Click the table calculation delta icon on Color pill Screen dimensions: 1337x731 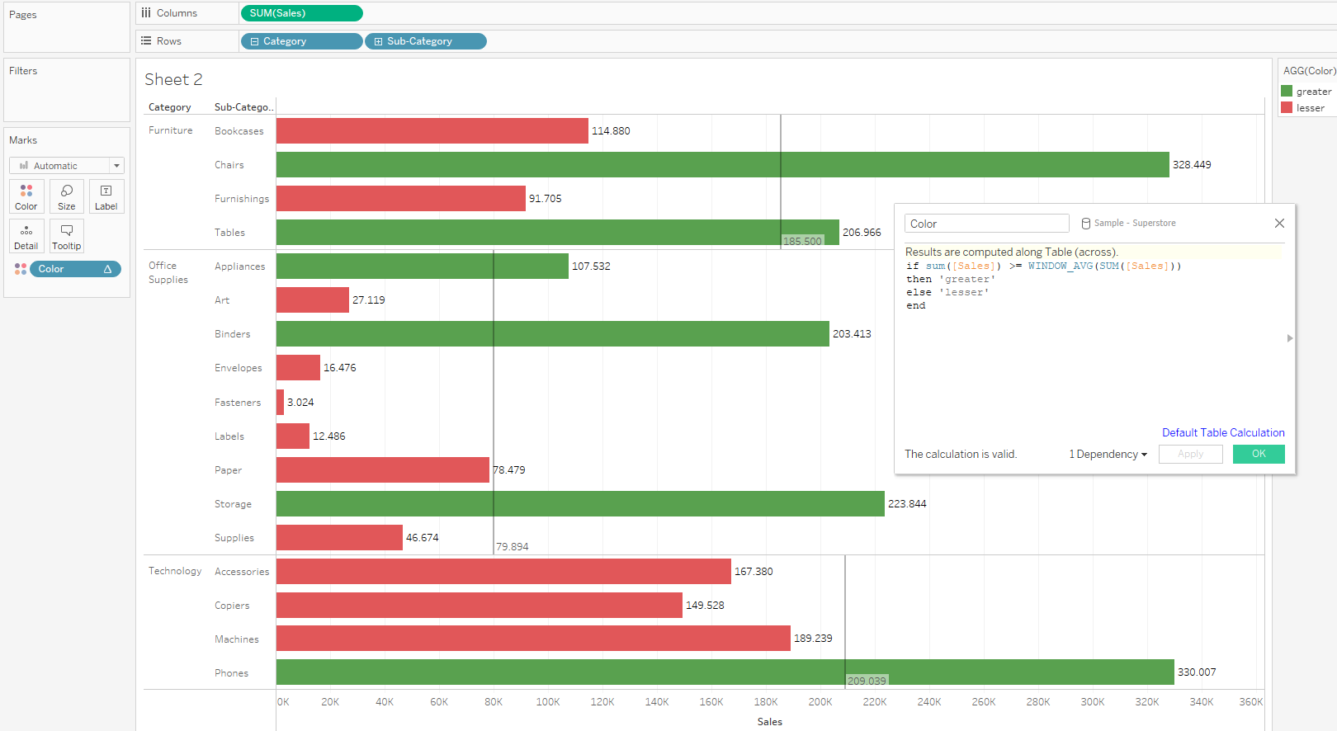pyautogui.click(x=107, y=269)
